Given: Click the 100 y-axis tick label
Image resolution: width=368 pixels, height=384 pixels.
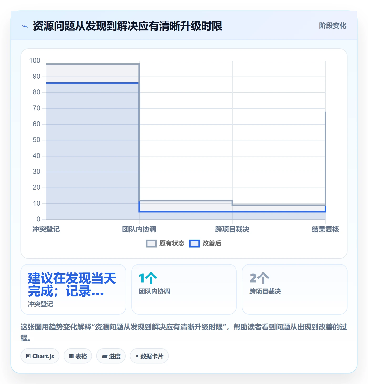Looking at the screenshot, I should click(35, 61).
